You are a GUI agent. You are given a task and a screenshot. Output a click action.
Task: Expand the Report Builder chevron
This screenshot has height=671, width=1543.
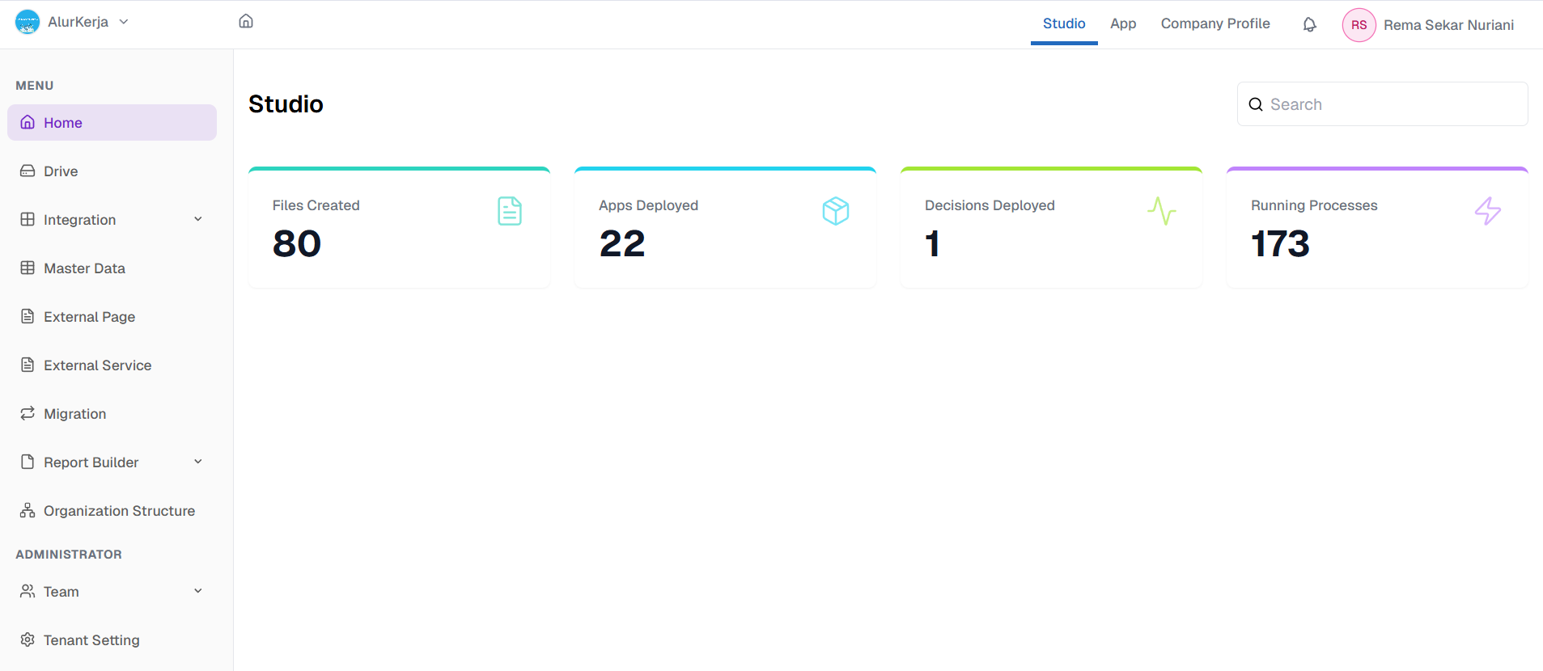coord(198,462)
